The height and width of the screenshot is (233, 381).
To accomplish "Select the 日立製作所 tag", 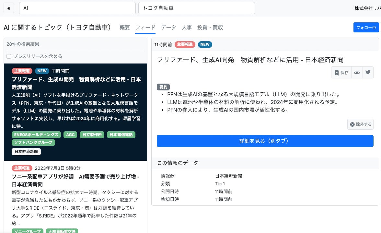I will (92, 134).
